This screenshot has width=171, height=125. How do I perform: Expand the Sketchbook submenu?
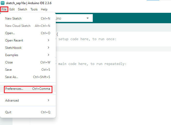(28, 48)
